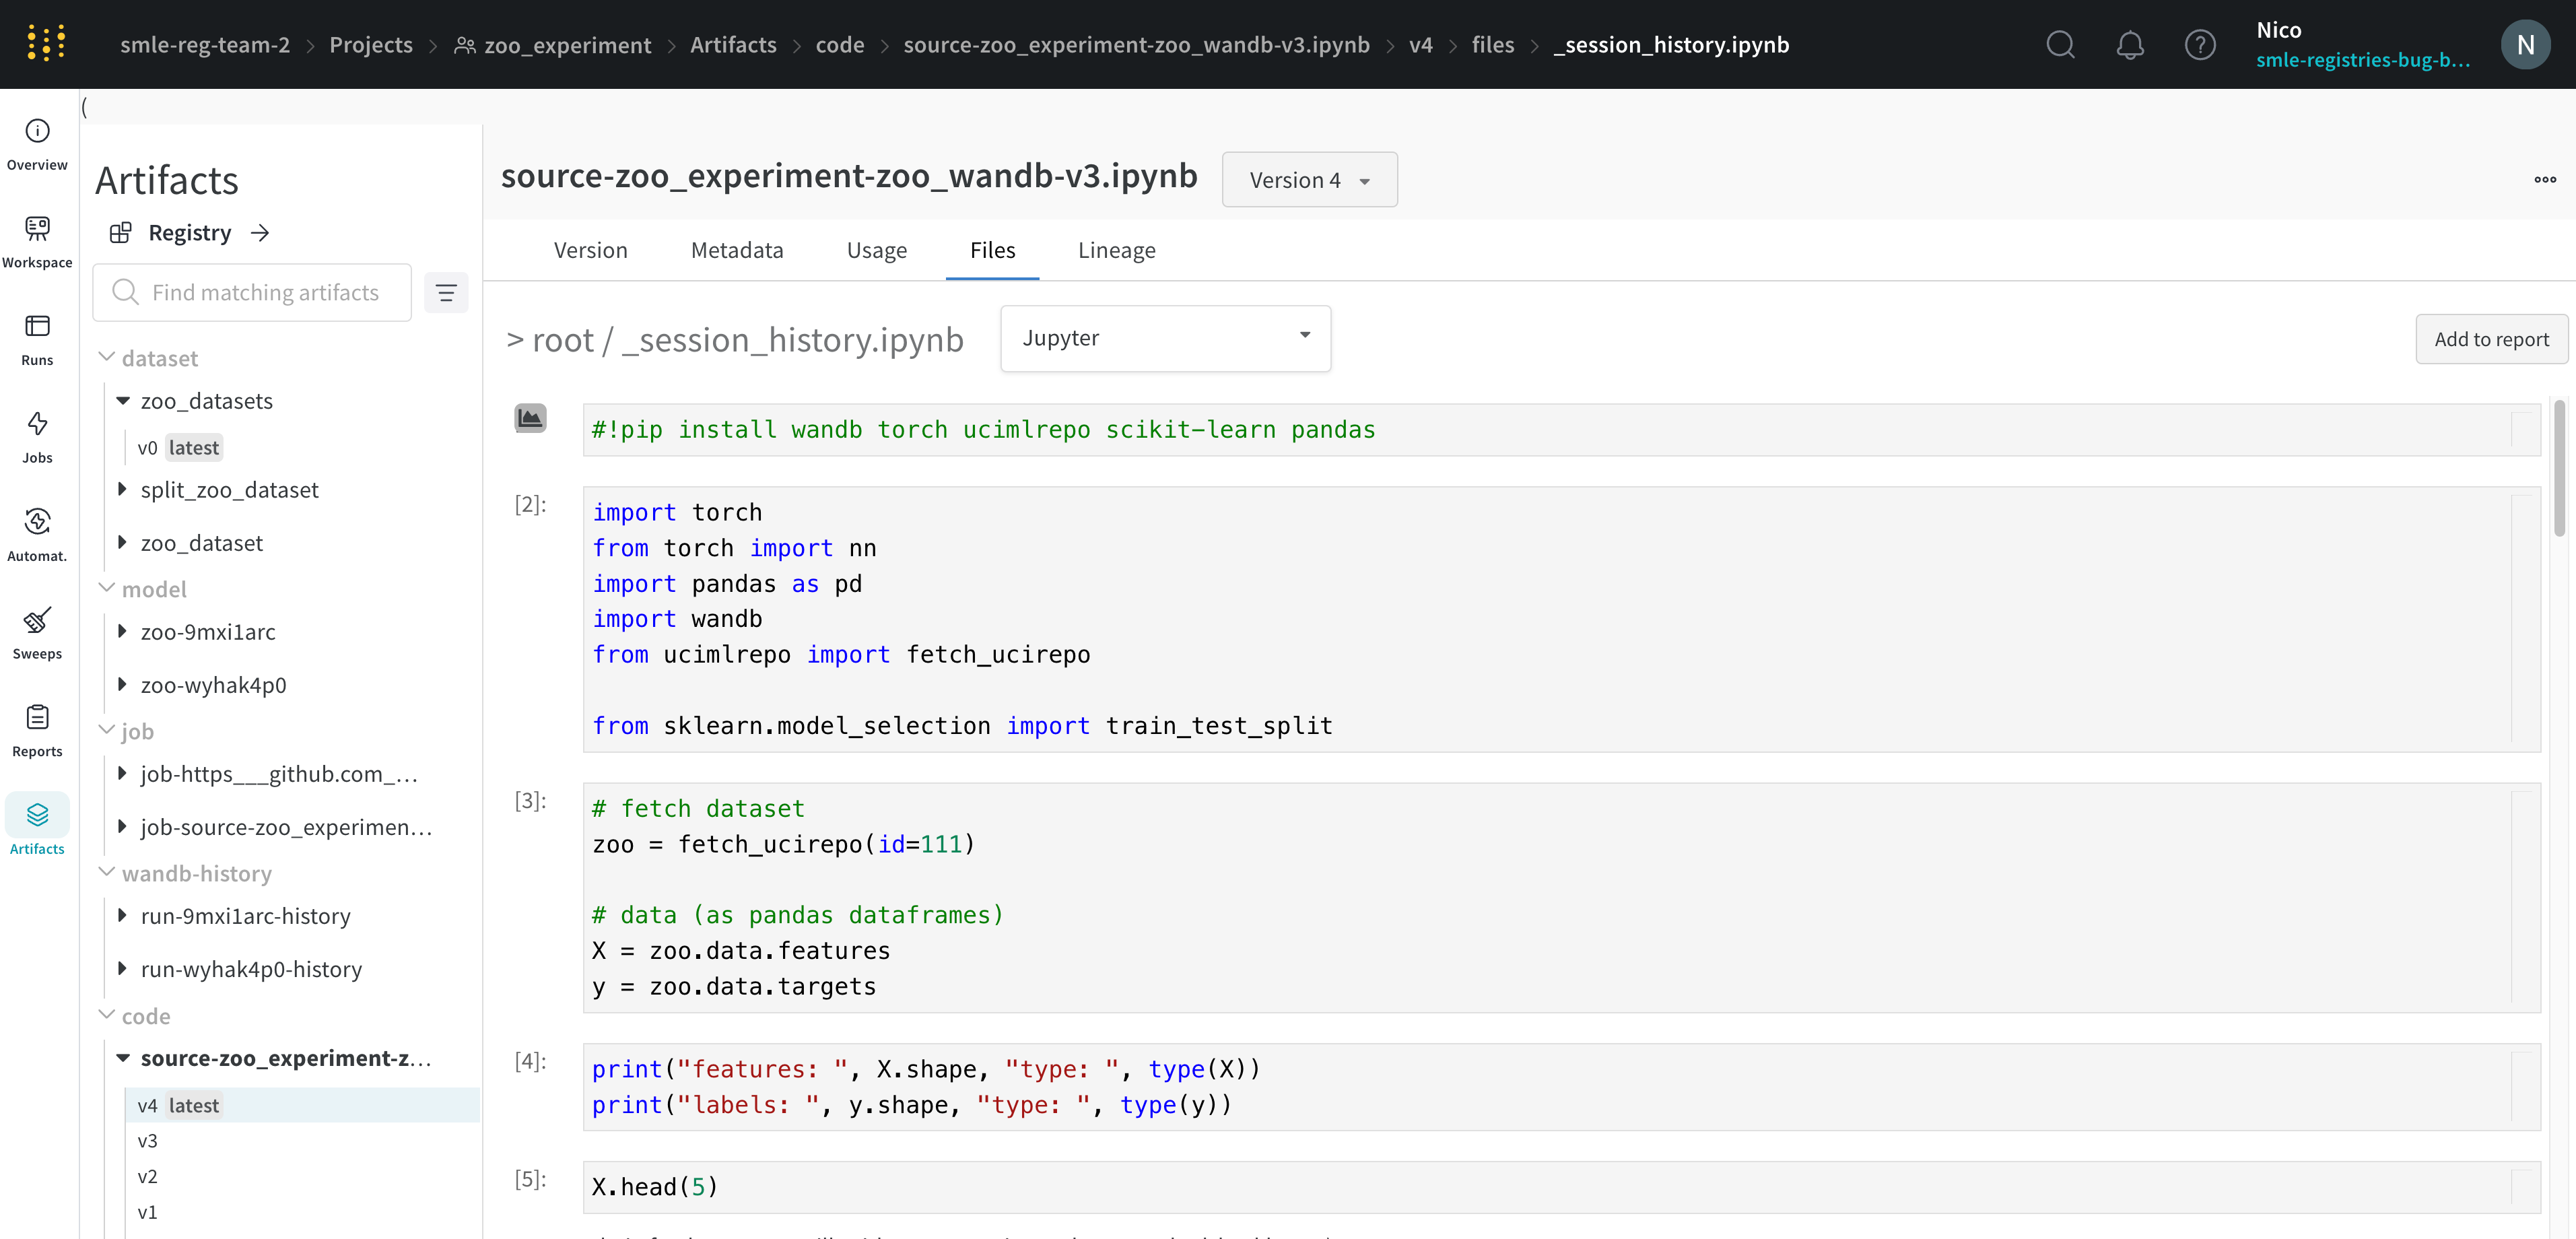Select version v3 of the source notebook artifact
This screenshot has height=1239, width=2576.
pos(148,1140)
